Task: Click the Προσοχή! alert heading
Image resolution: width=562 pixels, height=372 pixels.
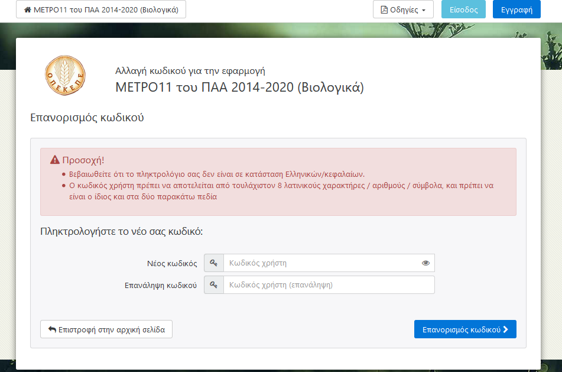Action: tap(83, 160)
